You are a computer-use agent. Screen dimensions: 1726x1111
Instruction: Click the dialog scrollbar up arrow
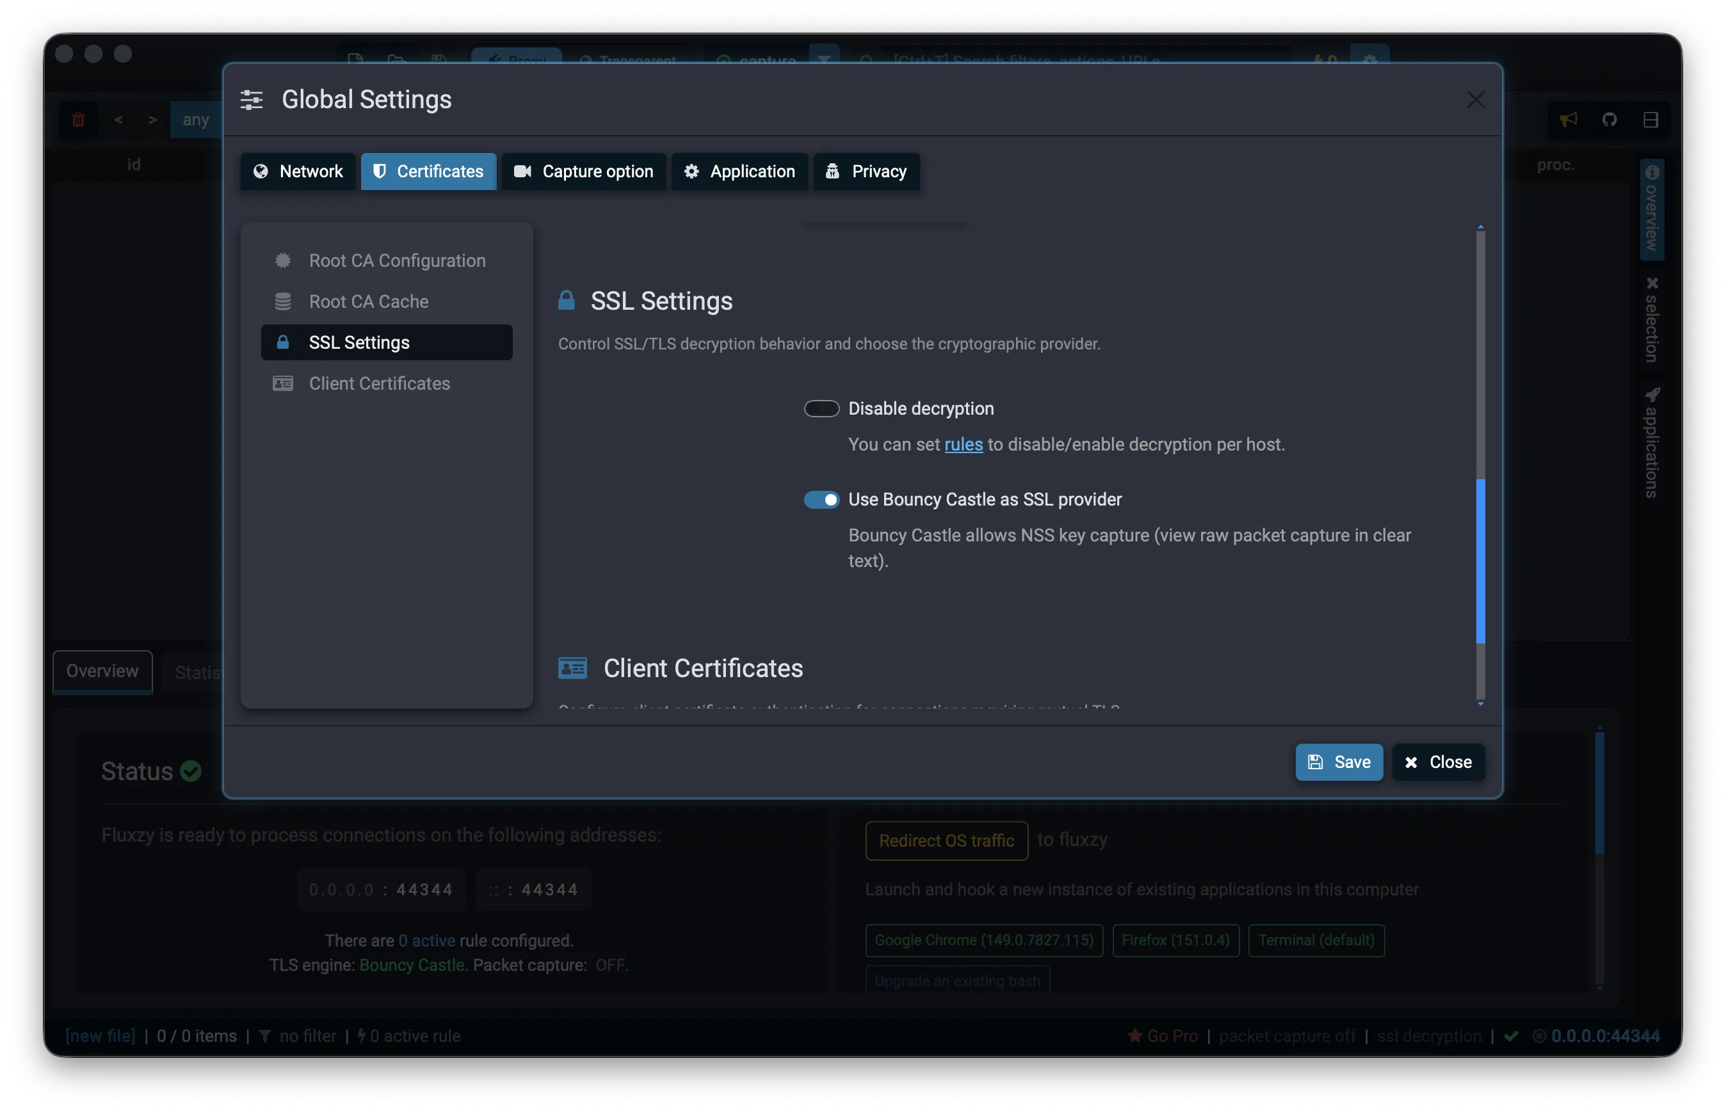pyautogui.click(x=1480, y=227)
